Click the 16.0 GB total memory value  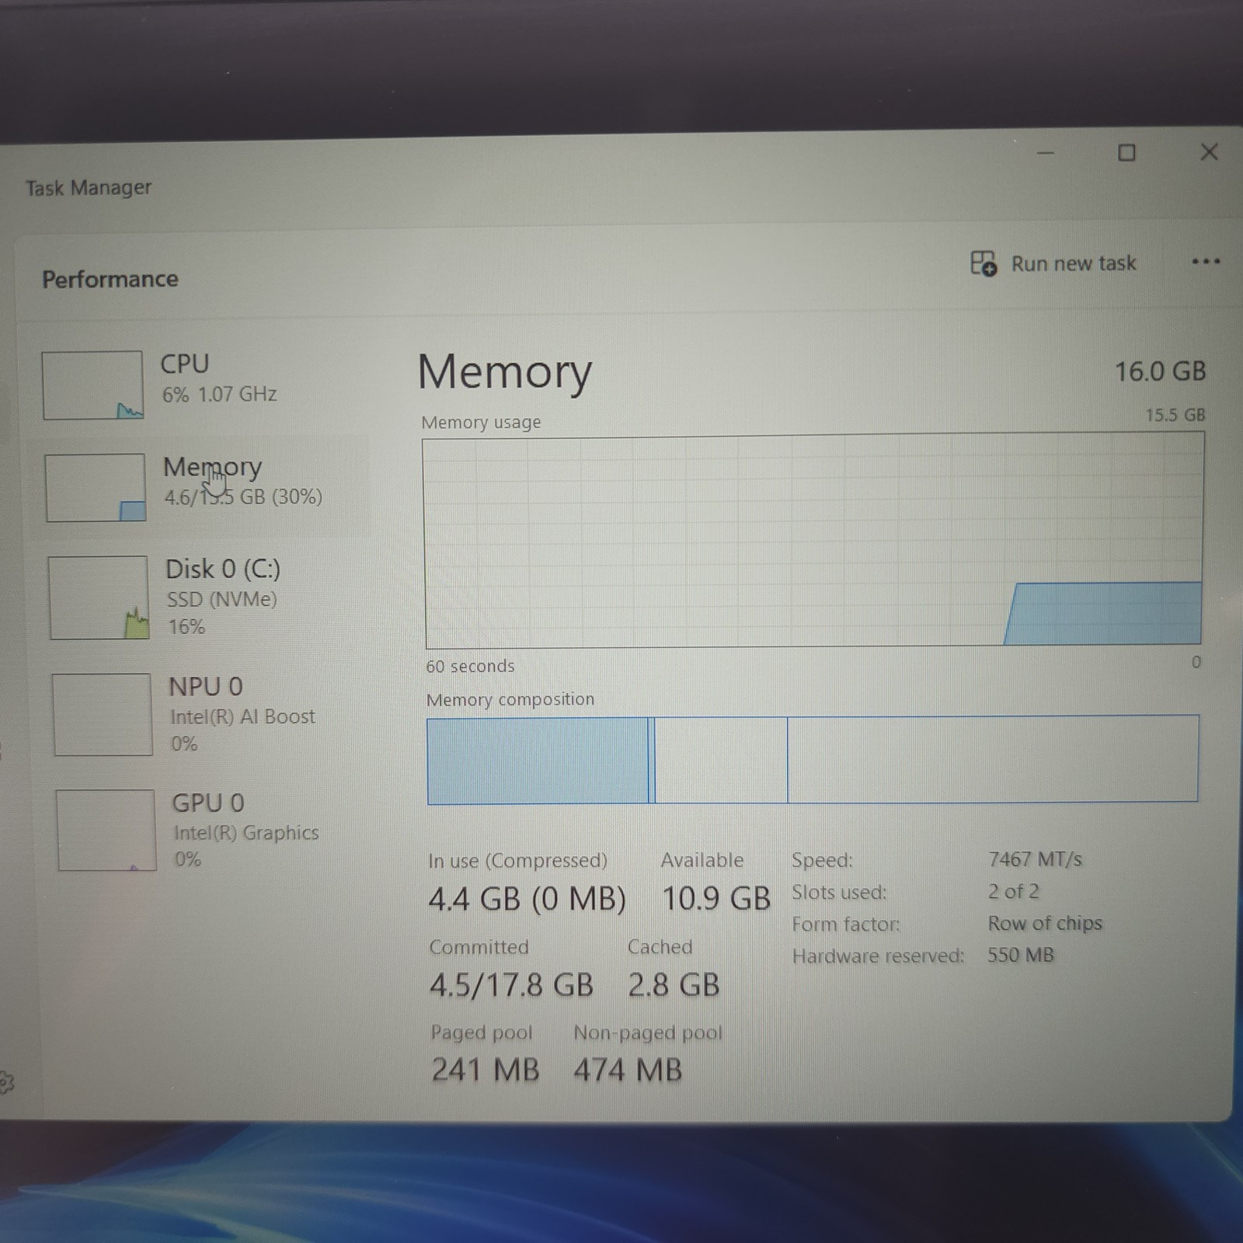1160,371
